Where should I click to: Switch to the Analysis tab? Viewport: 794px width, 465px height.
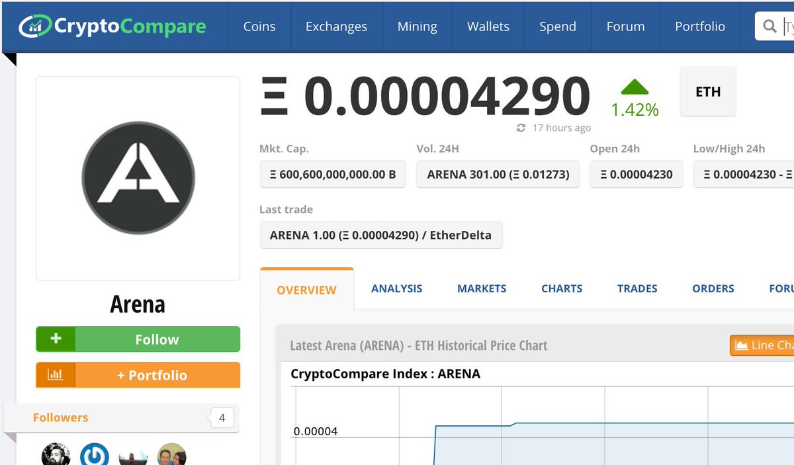[x=396, y=288]
